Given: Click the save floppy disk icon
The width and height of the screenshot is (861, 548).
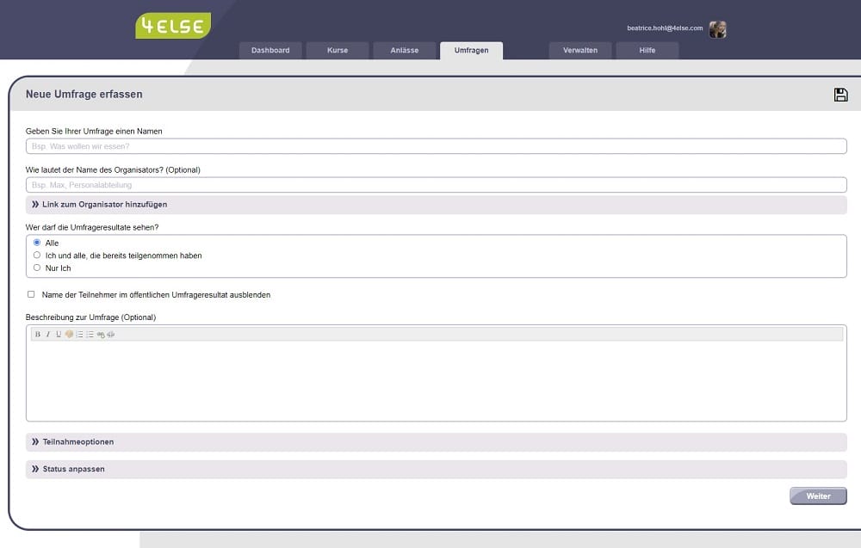Looking at the screenshot, I should click(x=840, y=95).
